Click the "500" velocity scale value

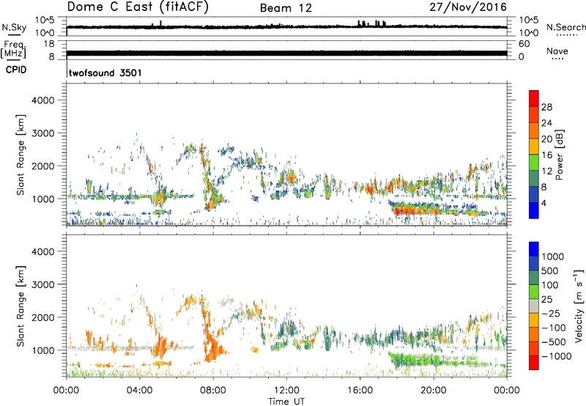pos(550,271)
